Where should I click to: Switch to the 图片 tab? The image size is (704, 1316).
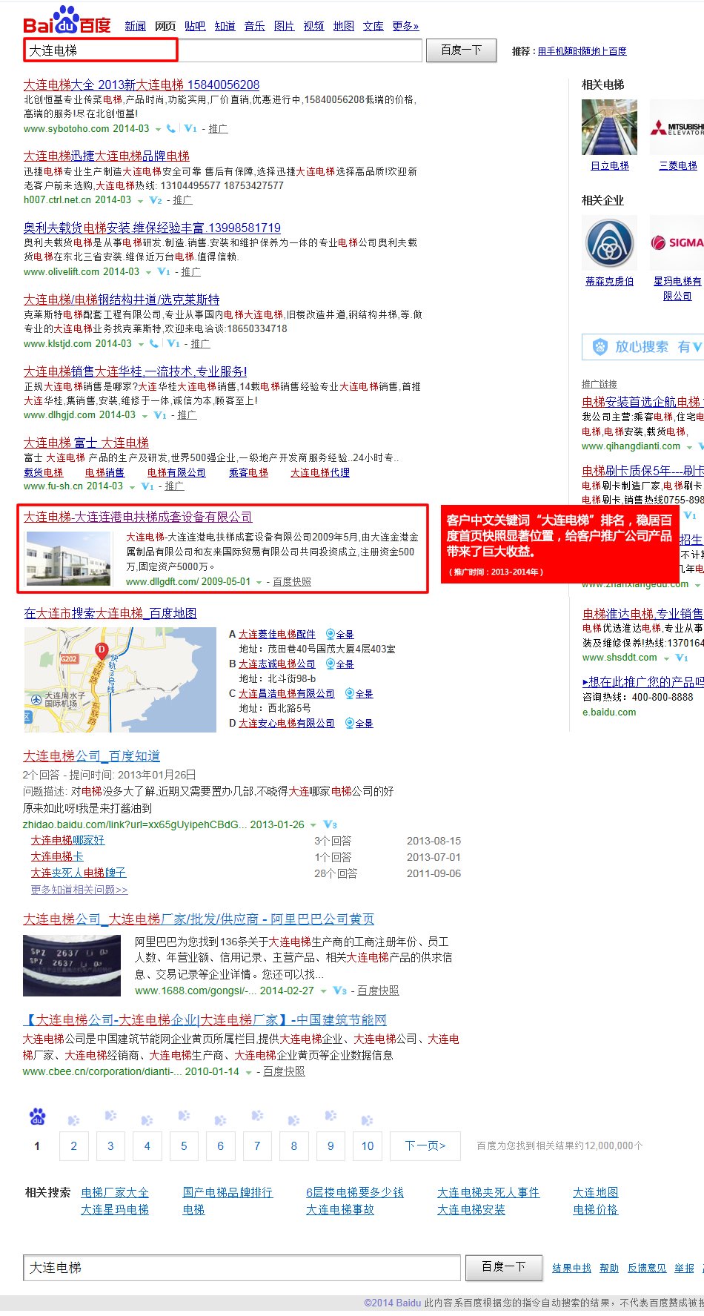coord(285,26)
